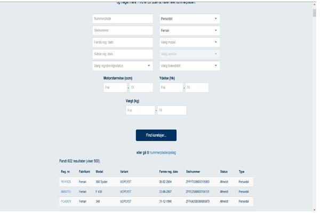Click the Ydelse (hk) 'Til' field
Image resolution: width=320 pixels, height=221 pixels.
click(x=197, y=88)
